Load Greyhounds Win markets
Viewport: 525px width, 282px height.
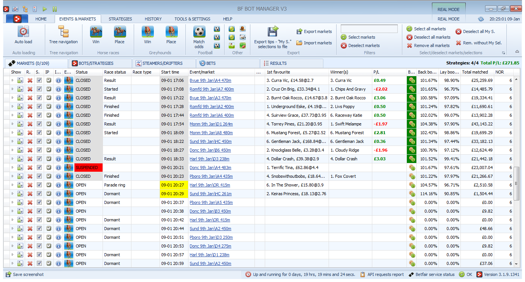tap(147, 35)
